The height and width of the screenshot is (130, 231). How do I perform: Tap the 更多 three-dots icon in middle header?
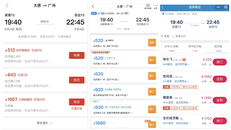point(155,6)
